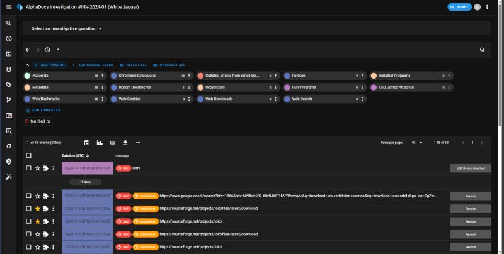
Task: Click the saved searches sidebar icon
Action: click(x=9, y=53)
